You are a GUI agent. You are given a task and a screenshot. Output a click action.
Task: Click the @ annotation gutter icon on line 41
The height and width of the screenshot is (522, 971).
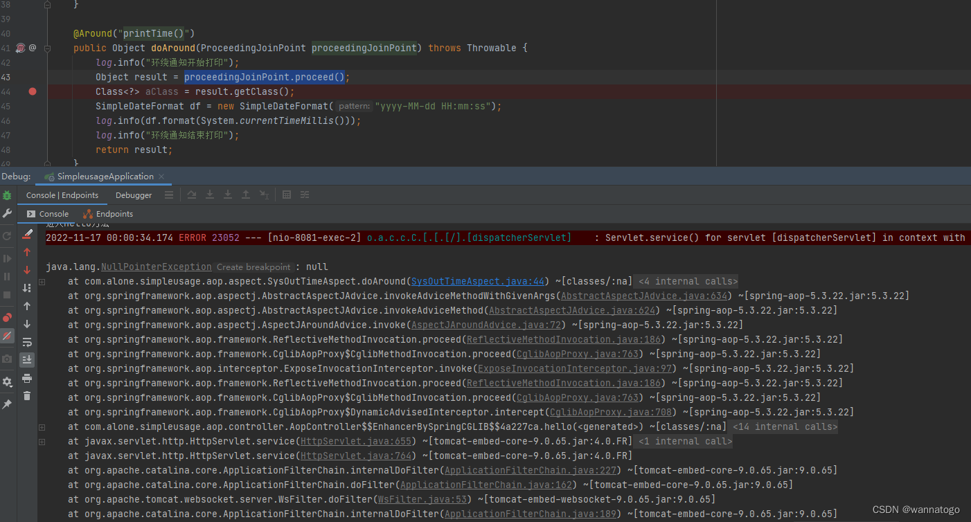click(x=33, y=48)
